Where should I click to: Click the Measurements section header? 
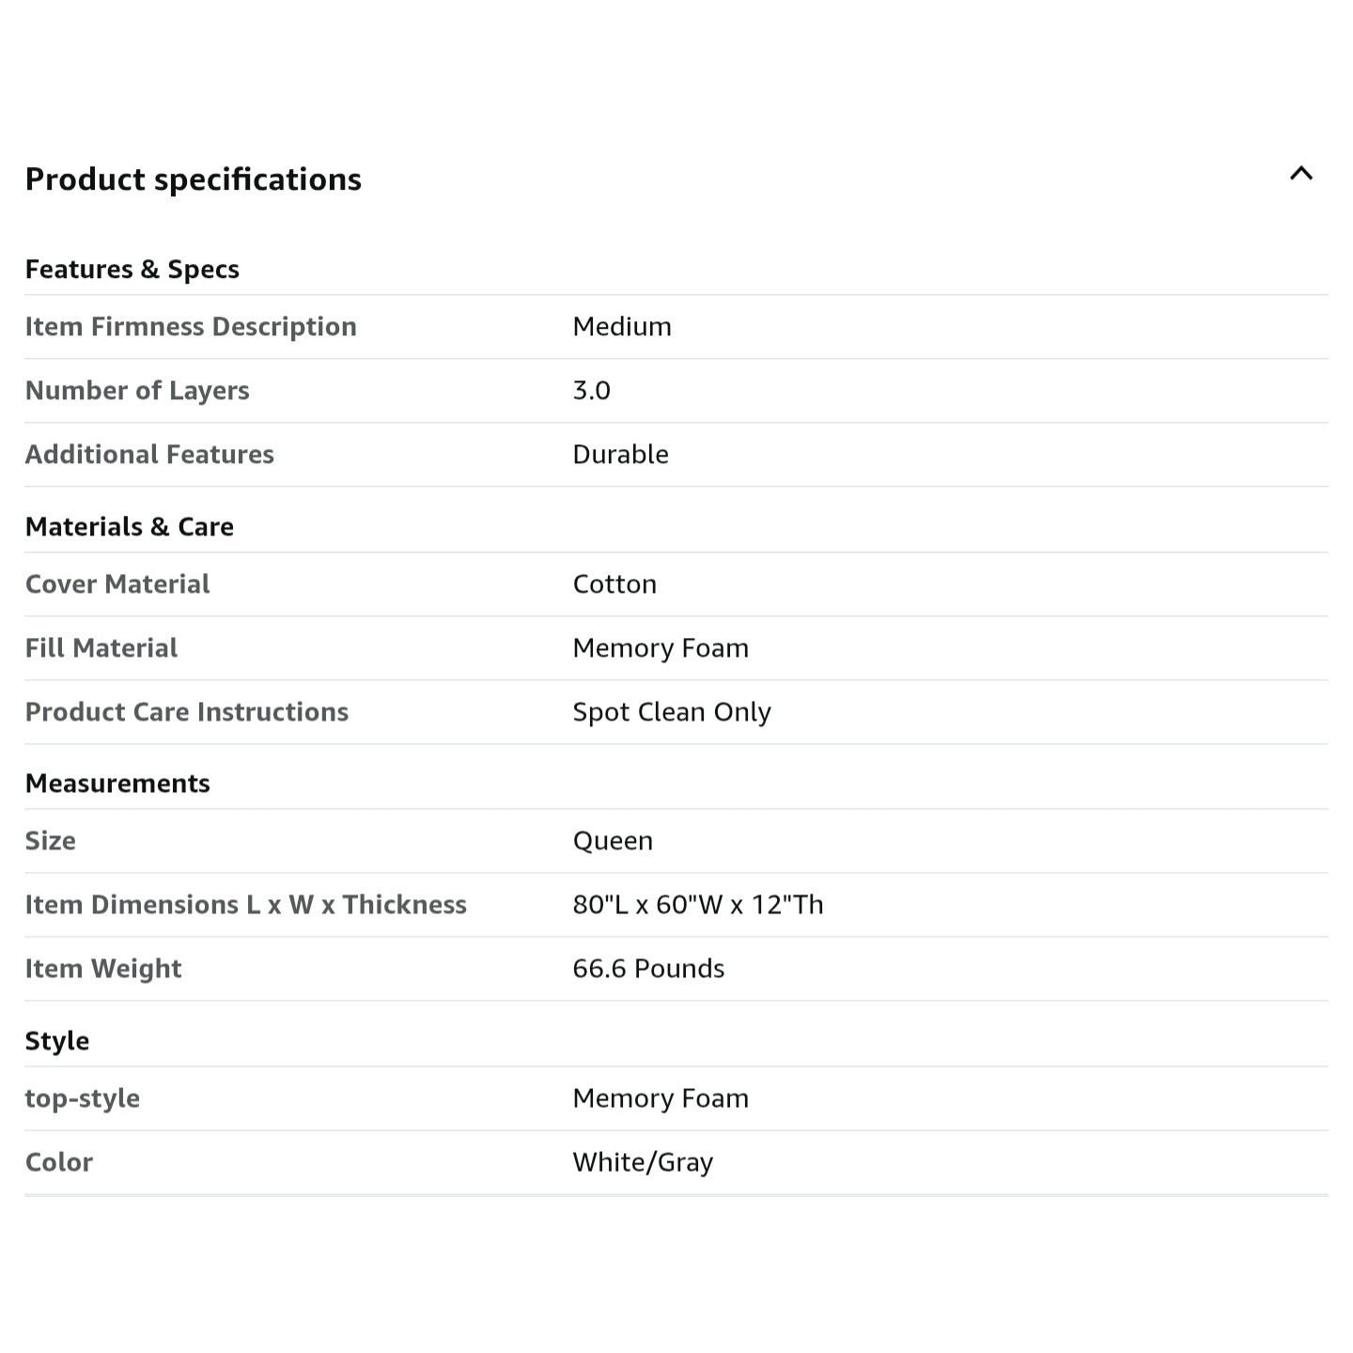coord(117,784)
